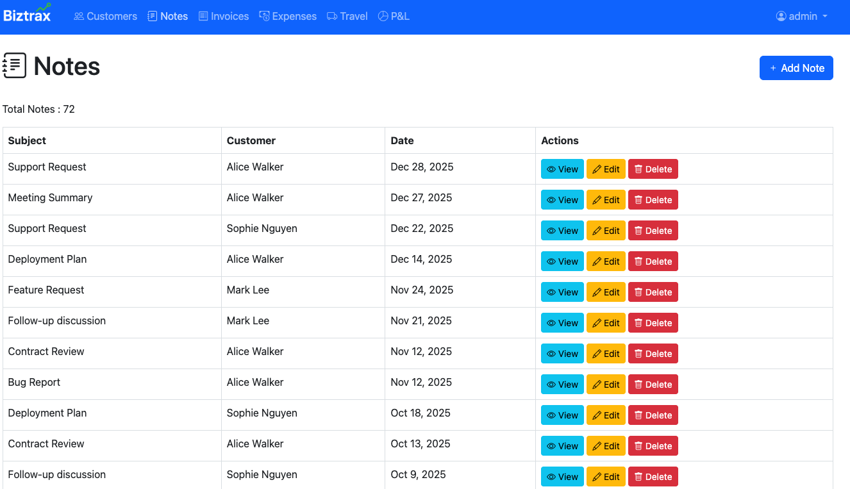Click the Subject column header
This screenshot has height=489, width=850.
tap(27, 140)
